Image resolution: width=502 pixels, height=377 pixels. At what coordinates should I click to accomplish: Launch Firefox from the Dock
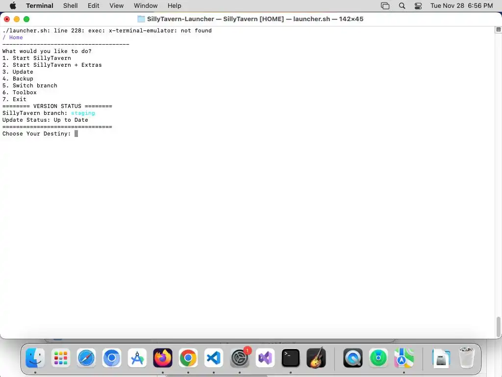(163, 358)
